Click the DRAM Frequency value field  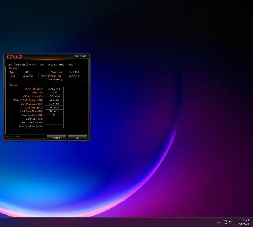pyautogui.click(x=54, y=89)
